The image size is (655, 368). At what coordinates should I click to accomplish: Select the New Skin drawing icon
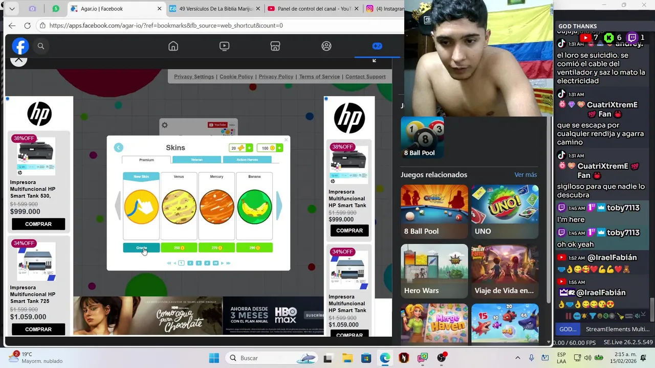coord(141,207)
